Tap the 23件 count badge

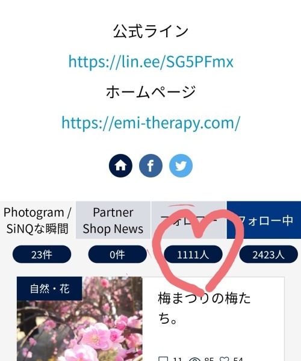click(42, 255)
